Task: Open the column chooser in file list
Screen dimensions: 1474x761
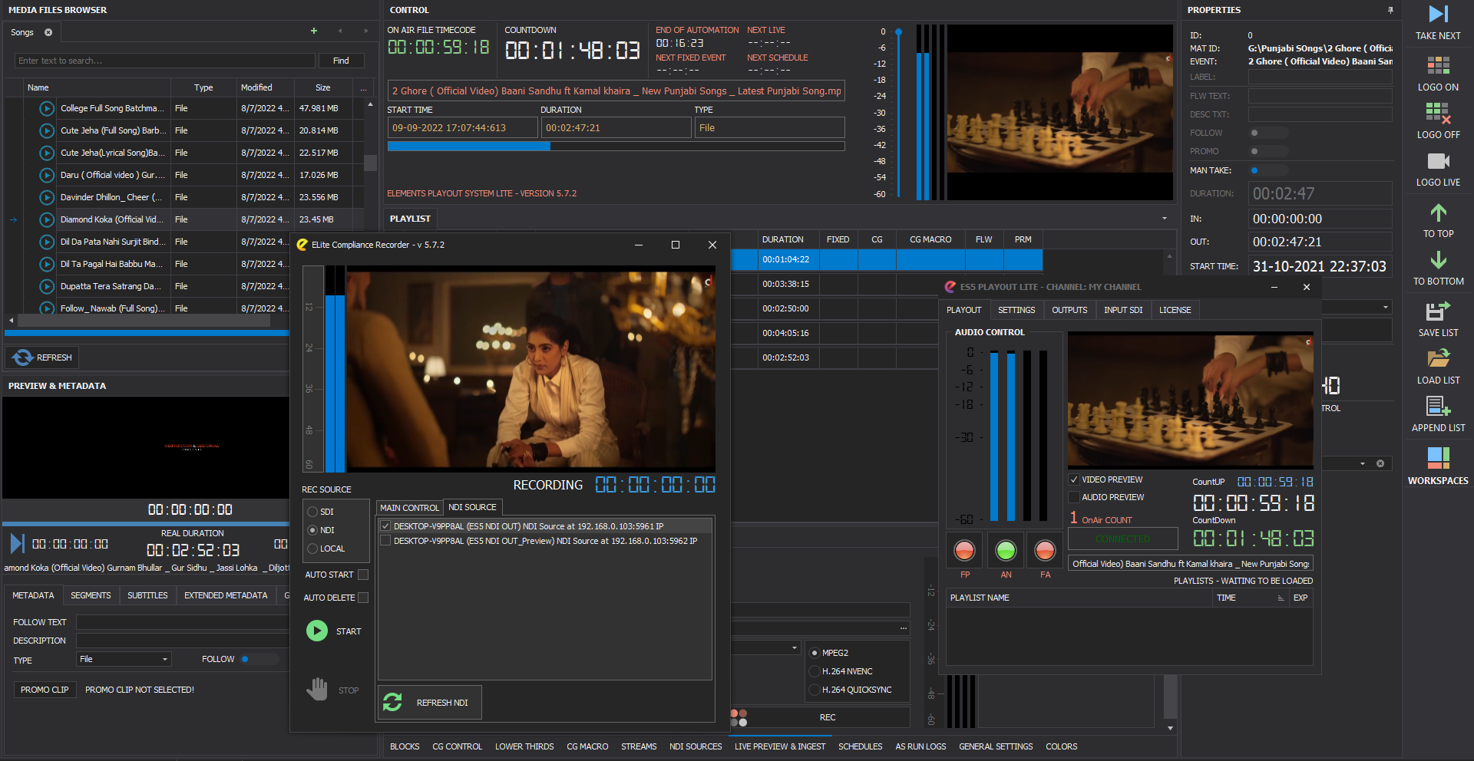Action: (364, 87)
